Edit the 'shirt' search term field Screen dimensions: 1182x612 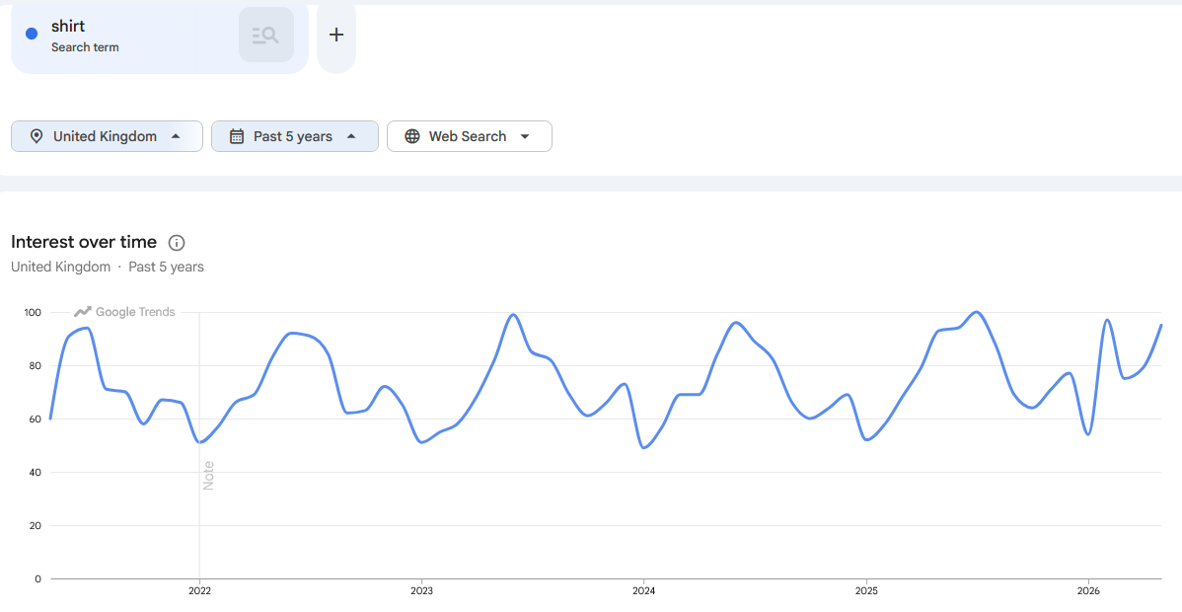[159, 37]
